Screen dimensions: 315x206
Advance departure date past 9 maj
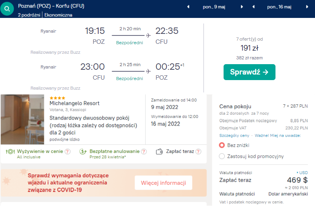click(242, 7)
